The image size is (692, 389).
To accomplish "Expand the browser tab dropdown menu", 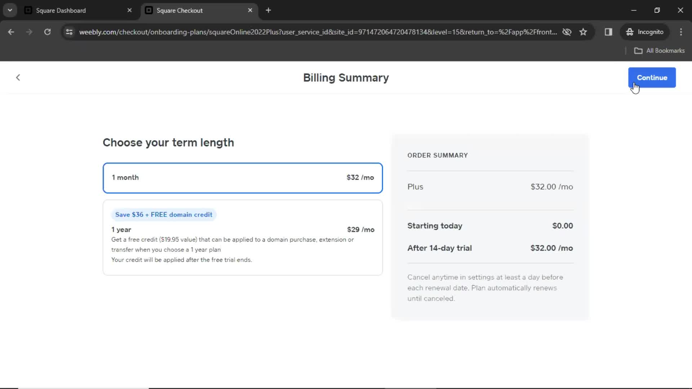I will click(x=10, y=10).
